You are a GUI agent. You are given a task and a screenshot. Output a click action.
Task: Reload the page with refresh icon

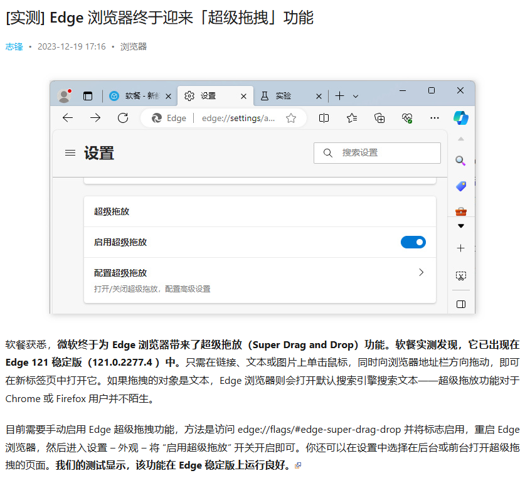point(123,118)
